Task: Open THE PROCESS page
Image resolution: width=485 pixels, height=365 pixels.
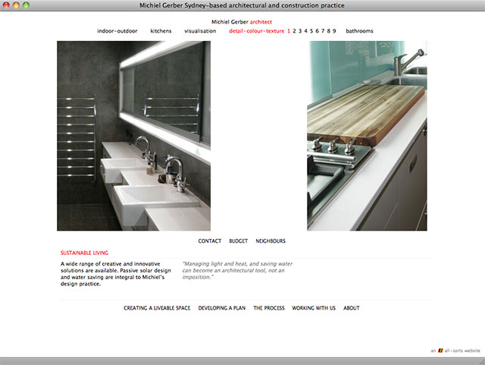Action: click(269, 308)
